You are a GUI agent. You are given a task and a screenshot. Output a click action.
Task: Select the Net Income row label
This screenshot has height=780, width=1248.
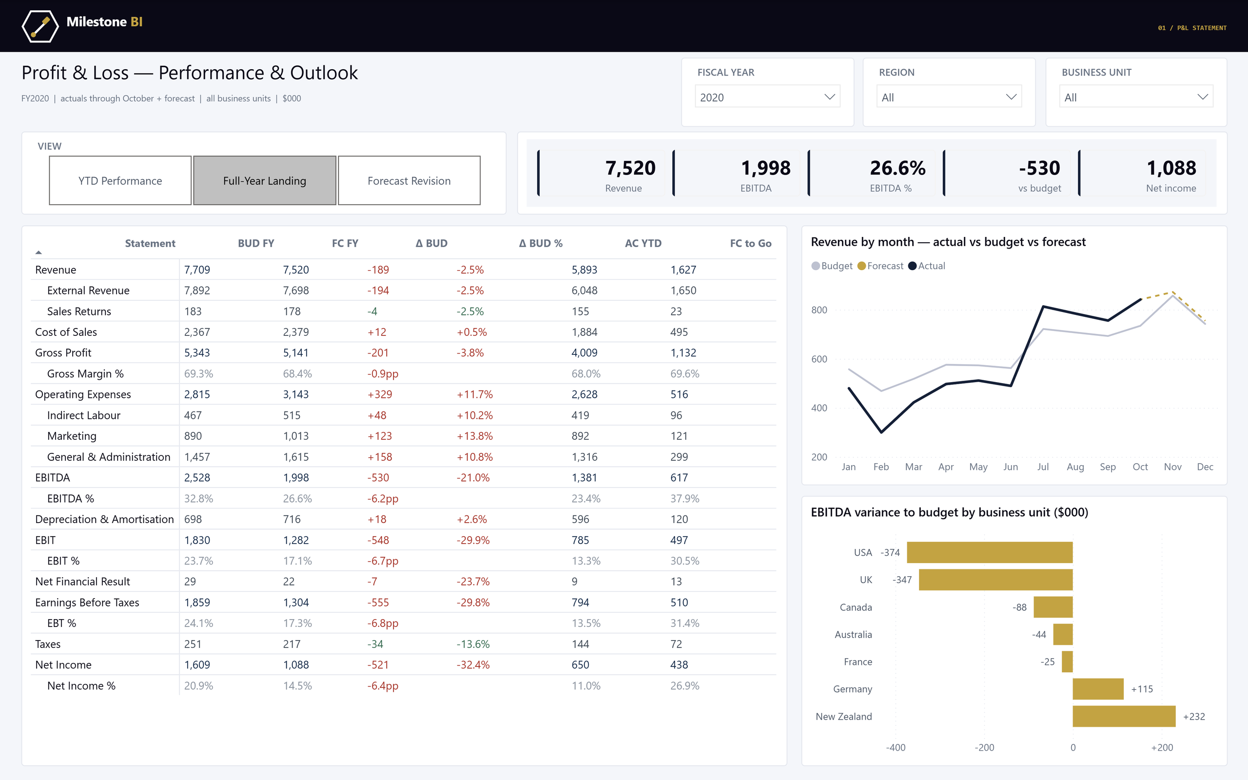click(x=63, y=664)
